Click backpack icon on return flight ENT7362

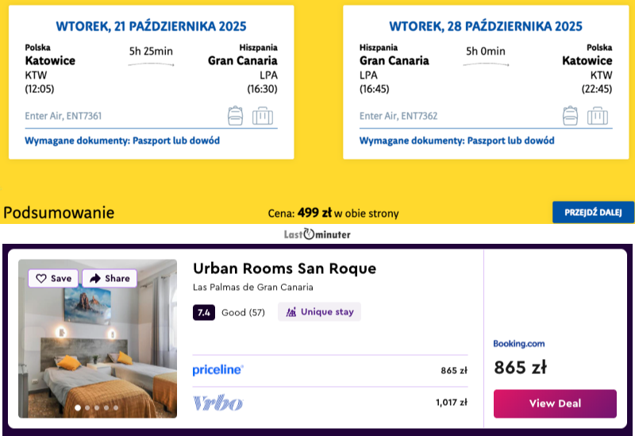tap(569, 116)
